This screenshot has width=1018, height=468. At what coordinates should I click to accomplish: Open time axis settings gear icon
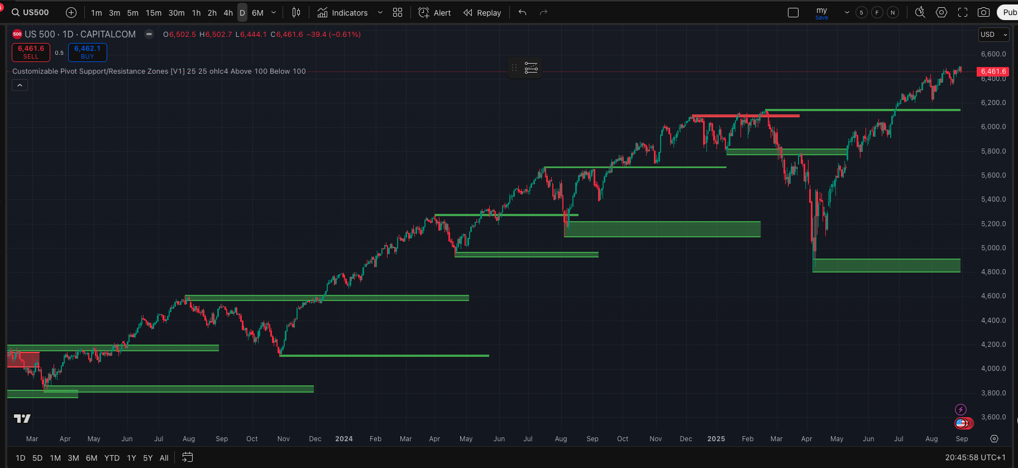click(994, 439)
